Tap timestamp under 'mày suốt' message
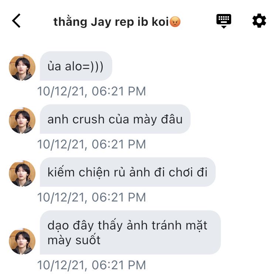 (x=92, y=265)
